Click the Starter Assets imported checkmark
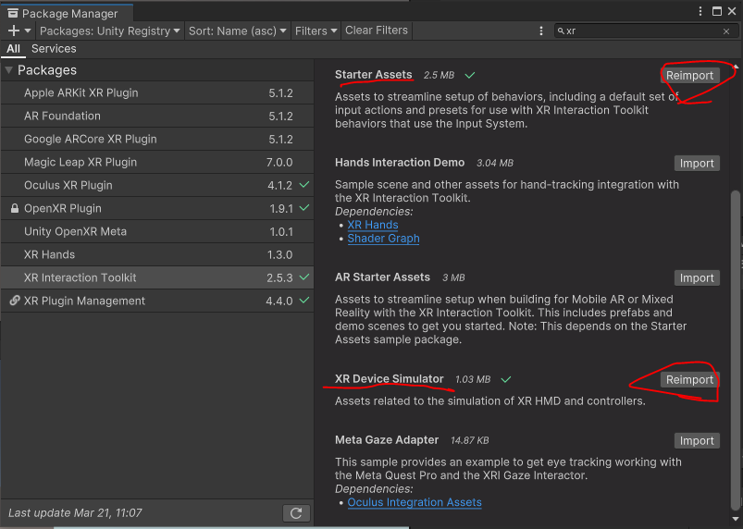Image resolution: width=743 pixels, height=529 pixels. click(470, 75)
